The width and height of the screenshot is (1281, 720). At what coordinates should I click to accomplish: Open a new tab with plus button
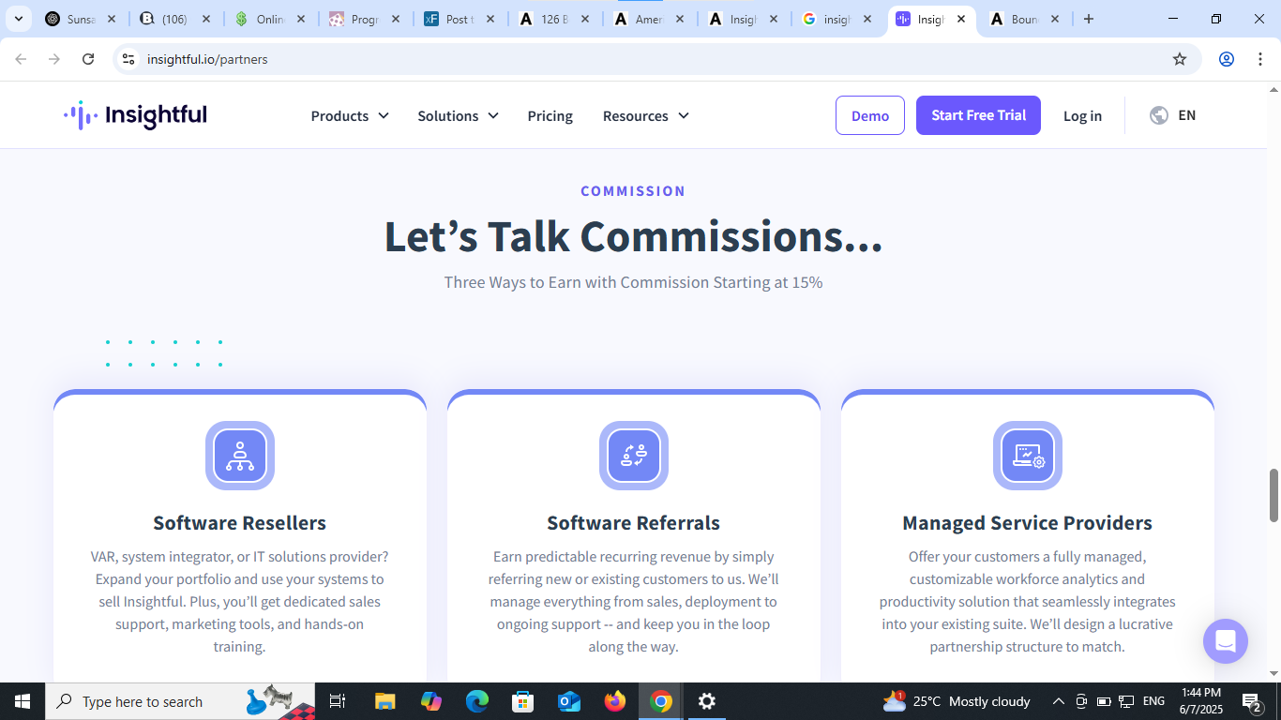[1089, 19]
